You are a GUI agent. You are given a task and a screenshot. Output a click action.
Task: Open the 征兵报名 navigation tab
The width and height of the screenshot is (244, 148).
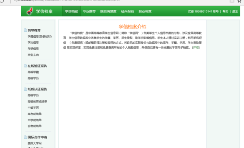[x=127, y=11]
